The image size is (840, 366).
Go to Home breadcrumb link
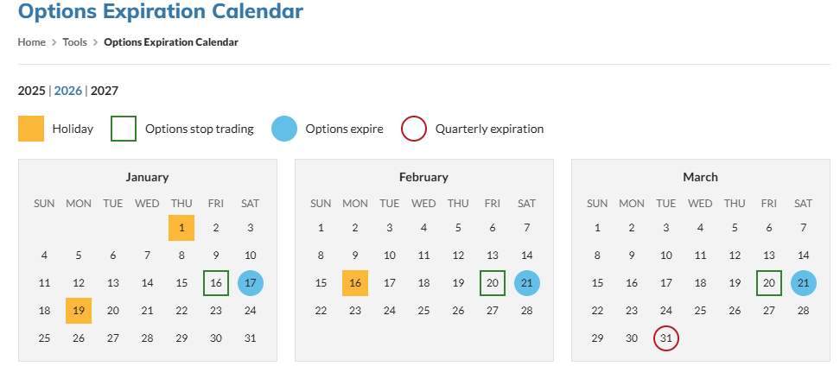(x=32, y=42)
